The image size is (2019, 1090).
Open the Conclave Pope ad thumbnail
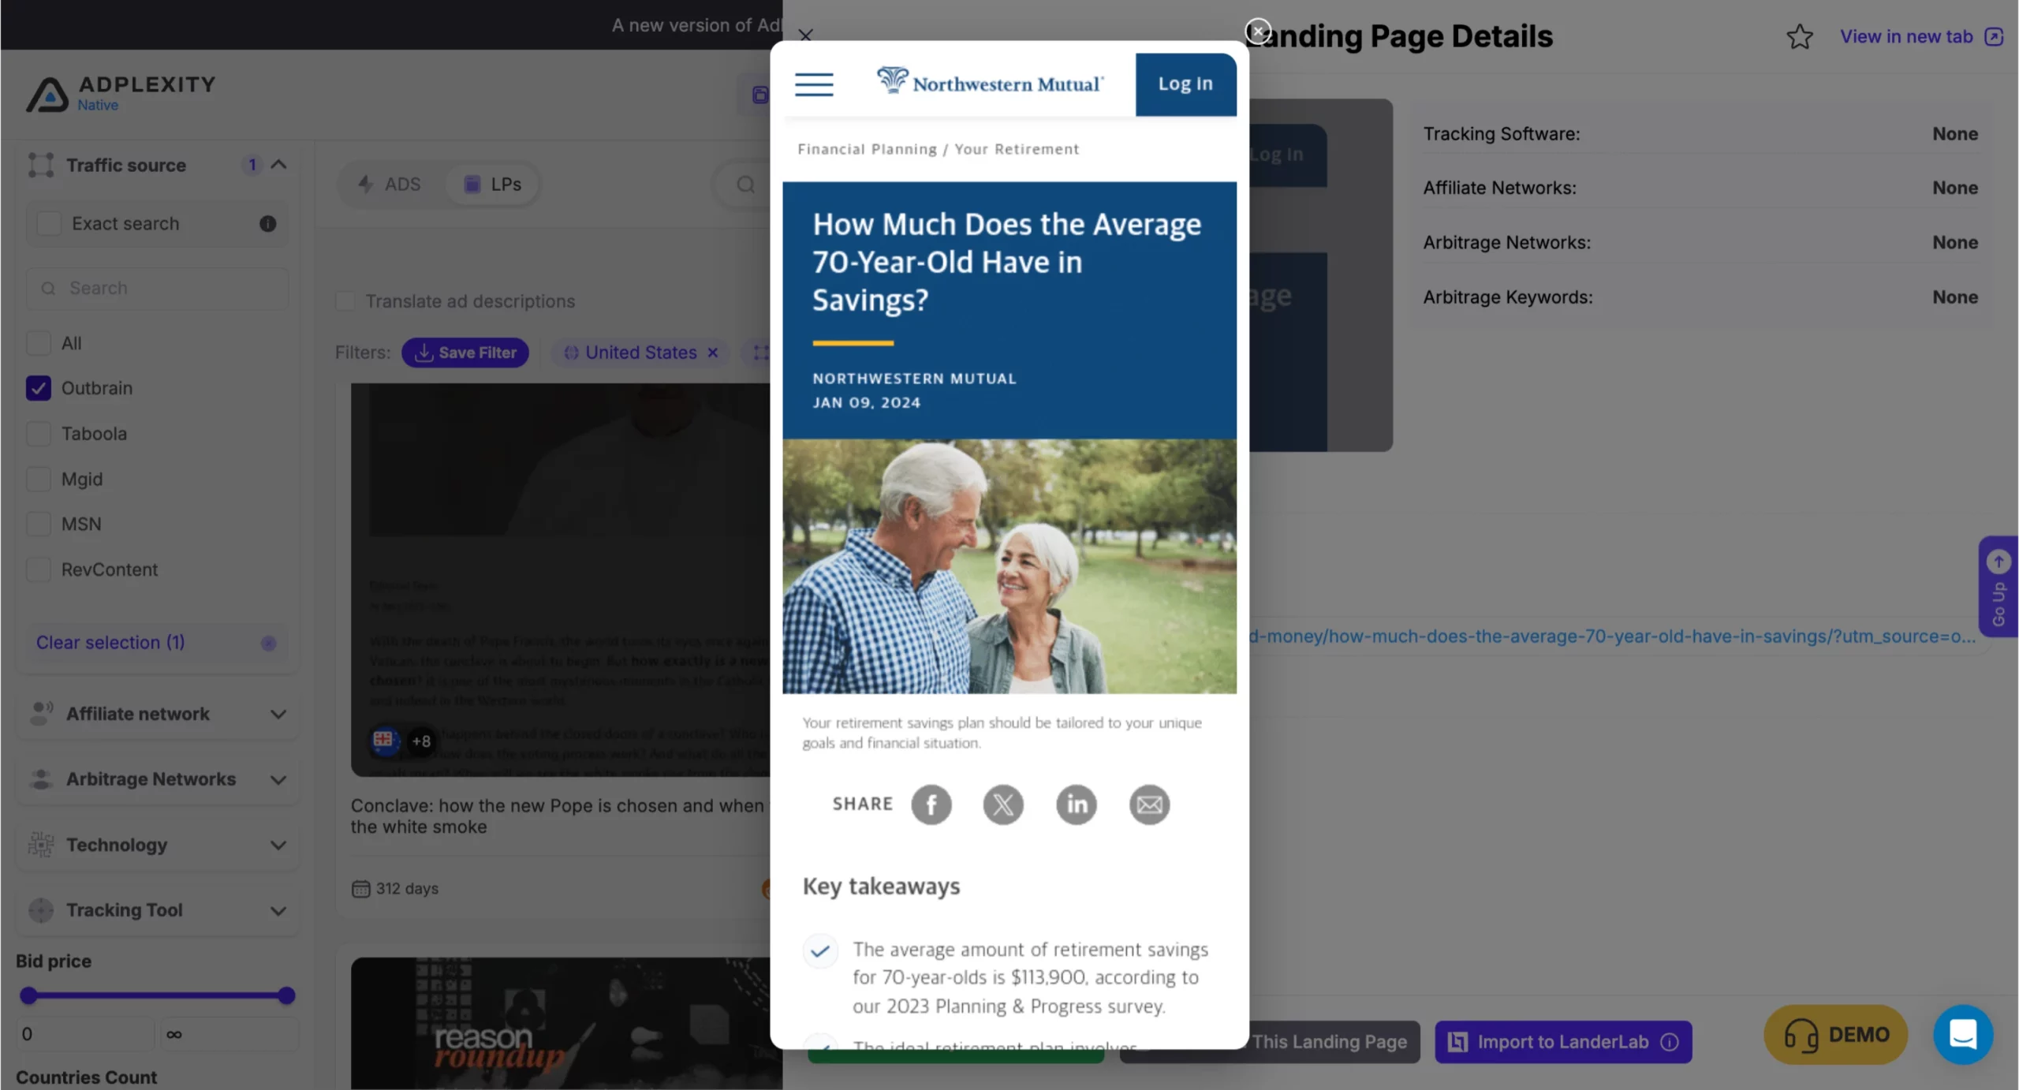click(x=561, y=580)
